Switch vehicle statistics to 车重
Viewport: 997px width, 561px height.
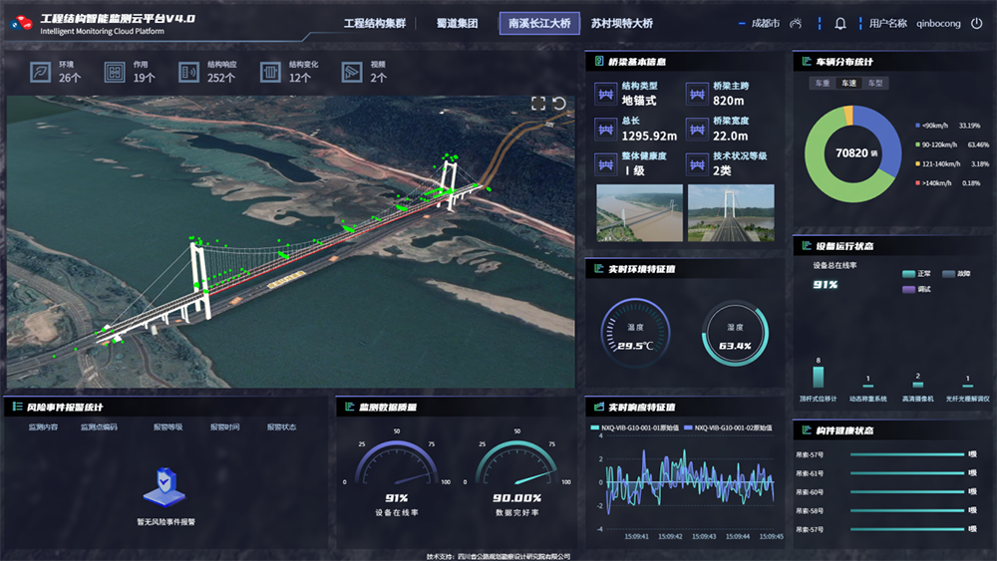(823, 84)
